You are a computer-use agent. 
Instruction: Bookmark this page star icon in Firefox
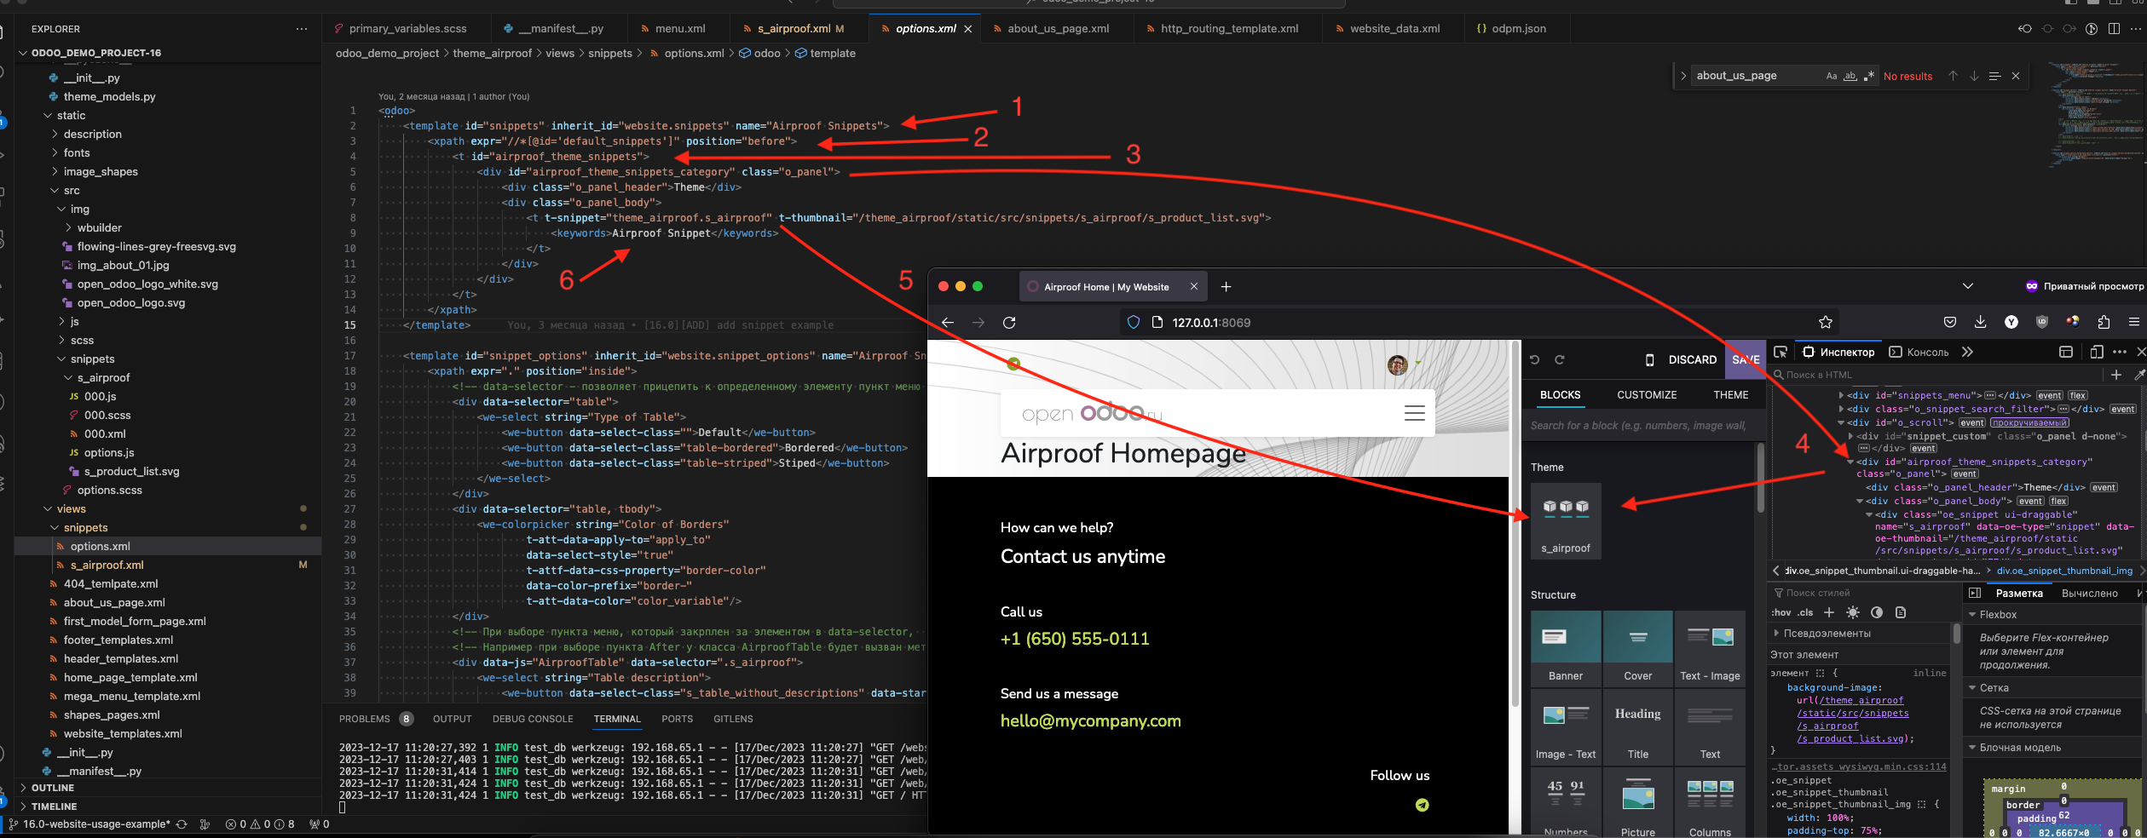[x=1825, y=322]
